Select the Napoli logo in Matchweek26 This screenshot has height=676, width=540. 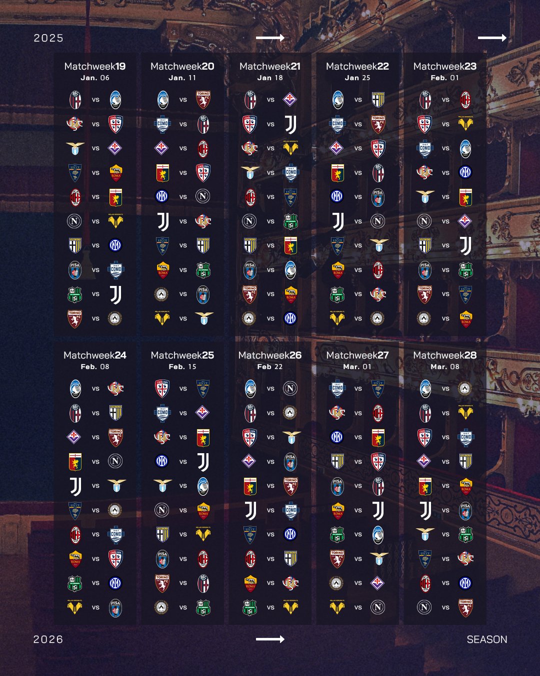pos(290,388)
